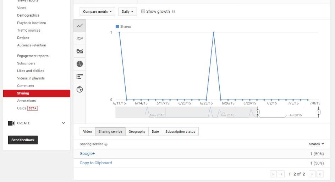
Task: Click help icon beside Sharing service header
Action: click(x=106, y=144)
